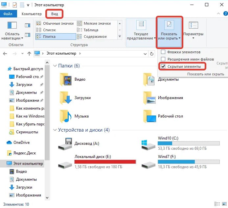The image size is (228, 208).
Task: Click the Параметры button
Action: tap(193, 30)
